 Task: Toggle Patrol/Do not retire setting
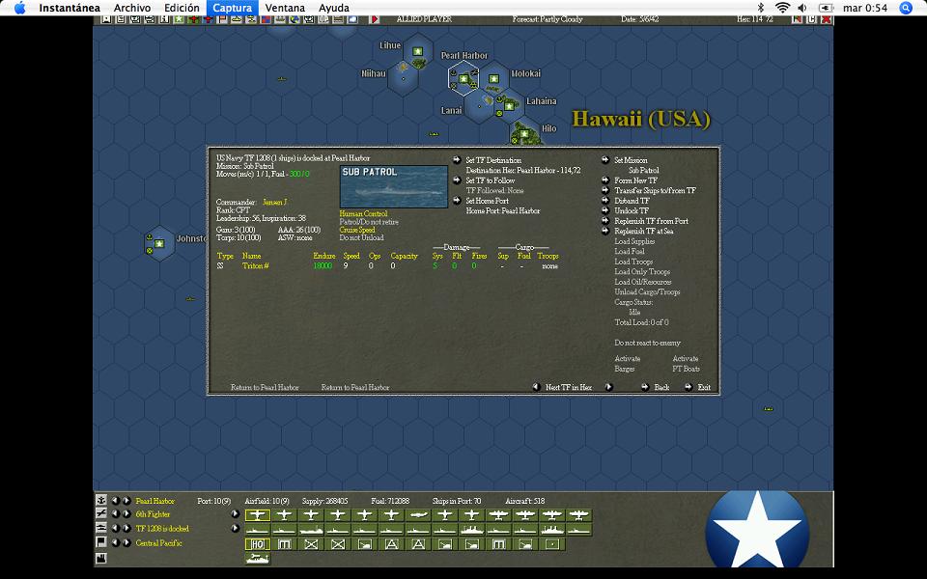click(369, 222)
